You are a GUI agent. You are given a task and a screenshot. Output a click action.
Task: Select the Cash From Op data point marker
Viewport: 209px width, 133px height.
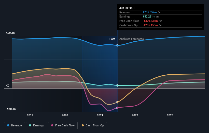pos(117,102)
